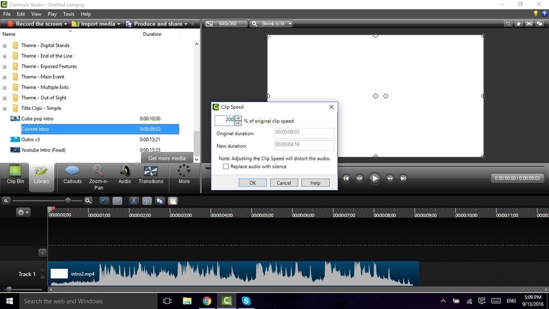549x309 pixels.
Task: Click the Undo arrow in timeline toolbar
Action: [105, 201]
